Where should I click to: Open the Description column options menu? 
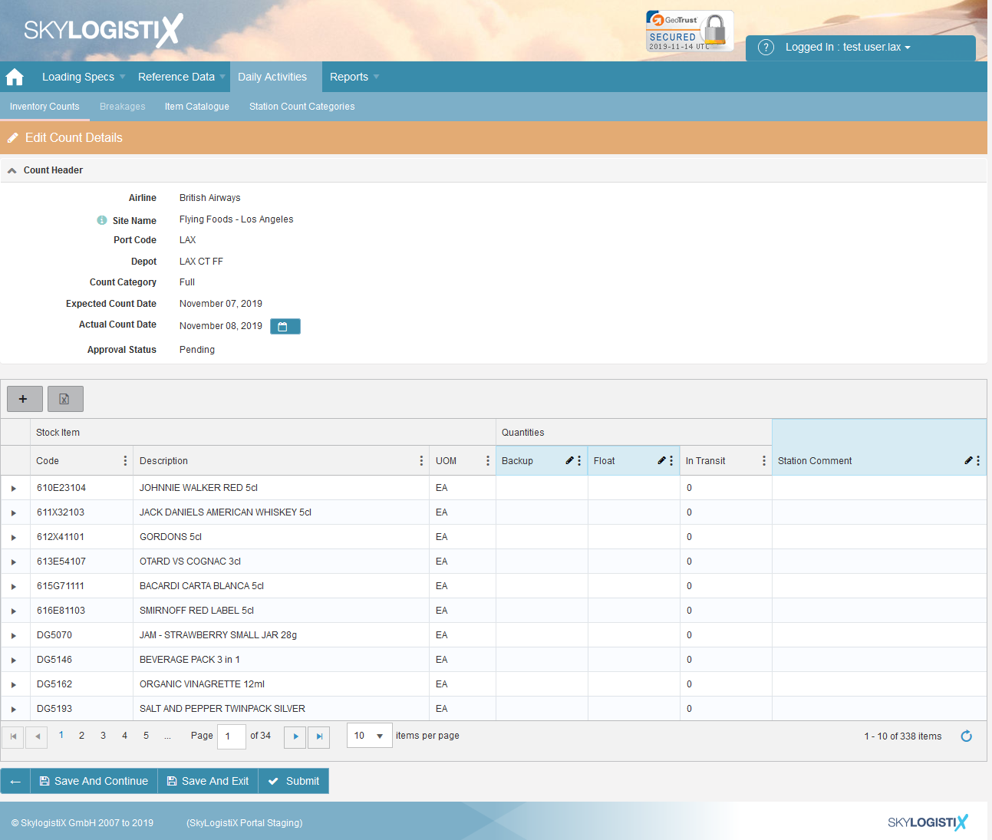tap(421, 461)
